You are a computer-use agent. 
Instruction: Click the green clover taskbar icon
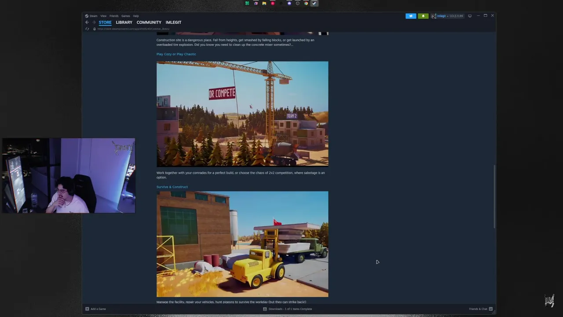(247, 3)
